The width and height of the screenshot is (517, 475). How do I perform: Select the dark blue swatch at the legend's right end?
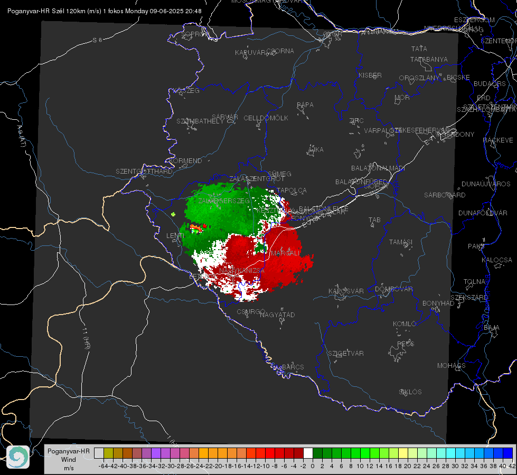point(508,453)
